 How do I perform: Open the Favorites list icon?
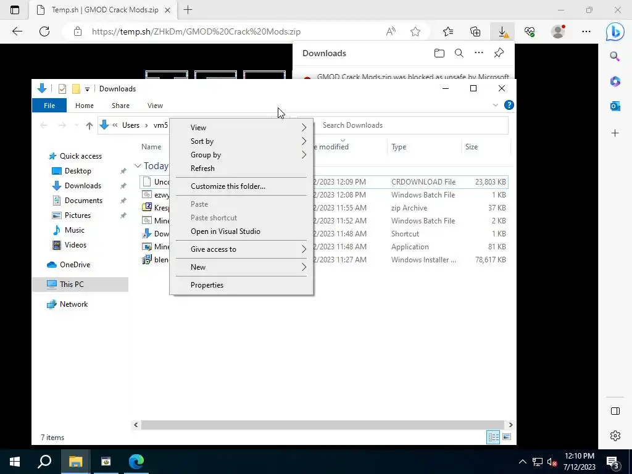448,31
